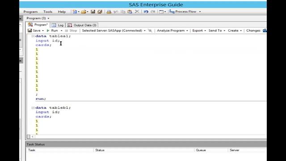Click the New item toolbar icon

pos(75,12)
